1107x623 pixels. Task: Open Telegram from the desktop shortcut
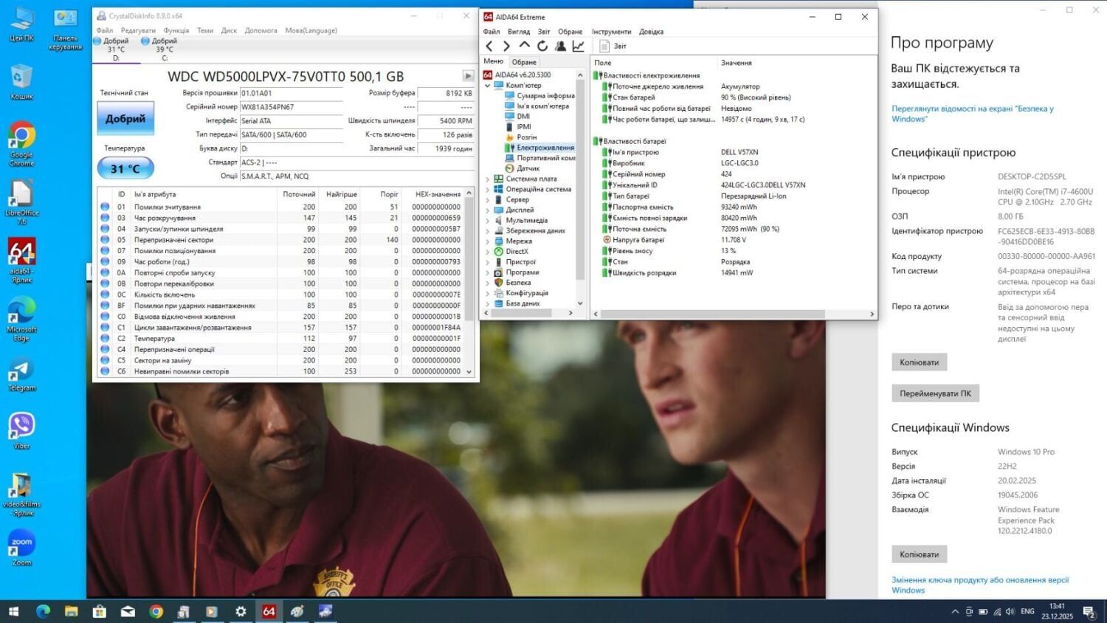pyautogui.click(x=21, y=374)
